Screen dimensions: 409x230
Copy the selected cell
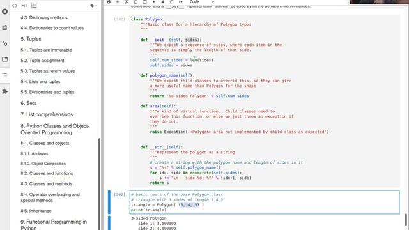[x=135, y=2]
